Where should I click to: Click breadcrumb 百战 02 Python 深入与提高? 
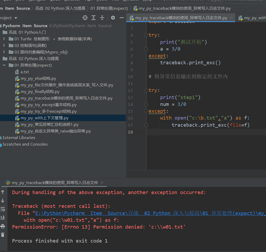pos(60,8)
